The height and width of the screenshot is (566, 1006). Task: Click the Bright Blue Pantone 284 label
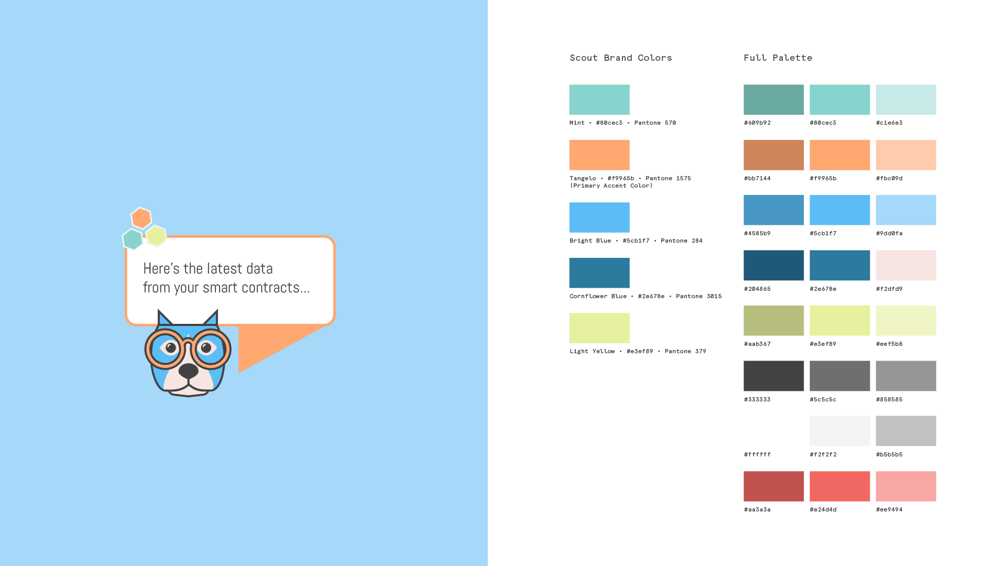click(636, 241)
